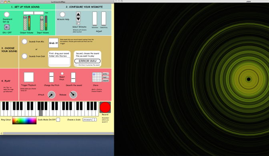Click the Wiimote number box under arrows

coord(78,24)
